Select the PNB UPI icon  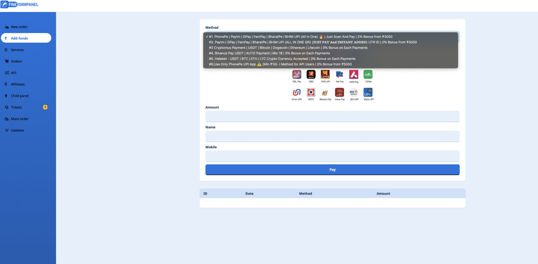click(x=325, y=75)
